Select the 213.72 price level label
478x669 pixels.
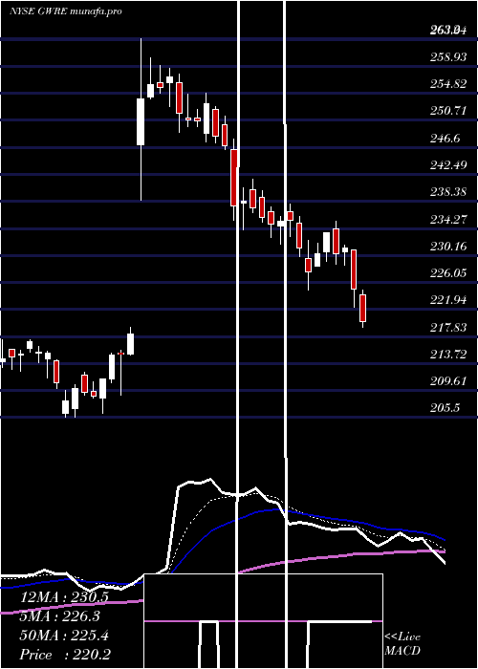(448, 355)
